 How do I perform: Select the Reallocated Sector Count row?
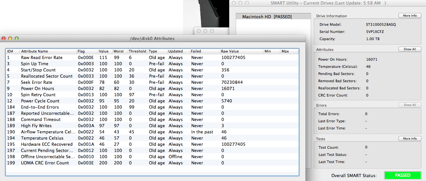click(x=152, y=76)
